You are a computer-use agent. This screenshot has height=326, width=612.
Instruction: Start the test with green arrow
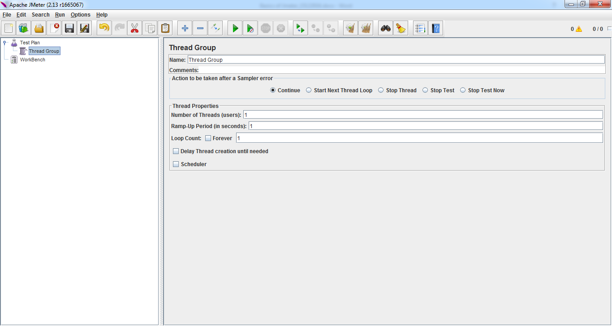[x=235, y=29]
